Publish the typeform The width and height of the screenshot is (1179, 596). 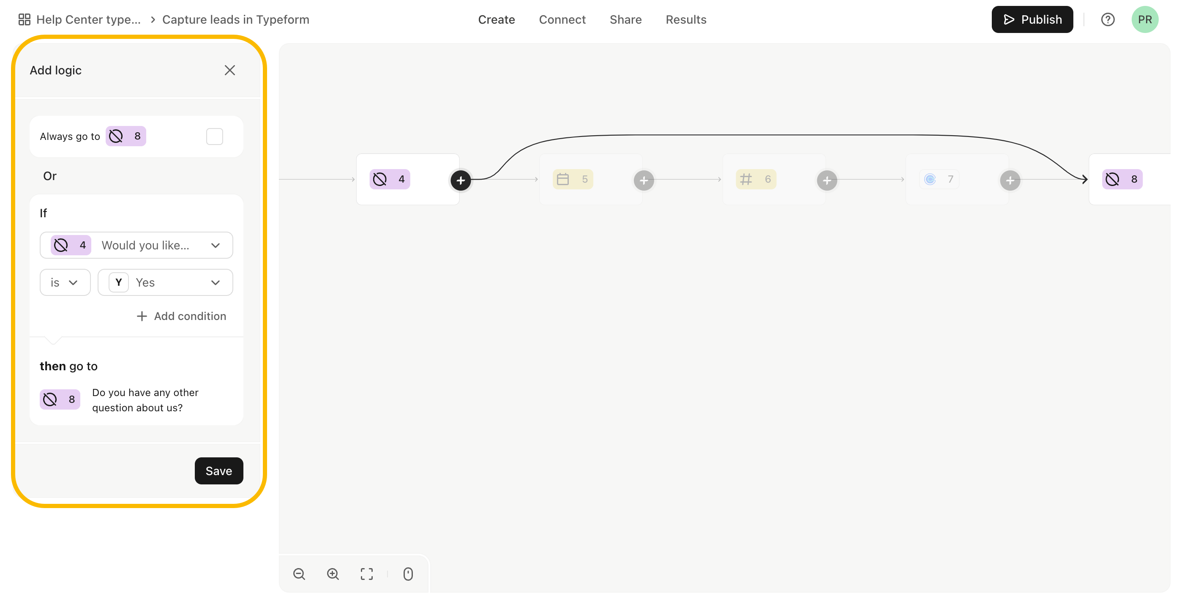(1032, 20)
